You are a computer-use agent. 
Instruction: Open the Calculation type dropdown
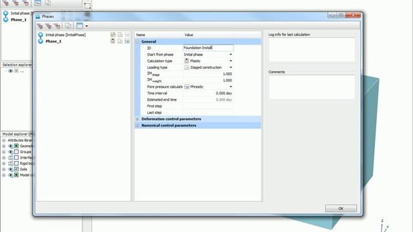click(x=231, y=61)
